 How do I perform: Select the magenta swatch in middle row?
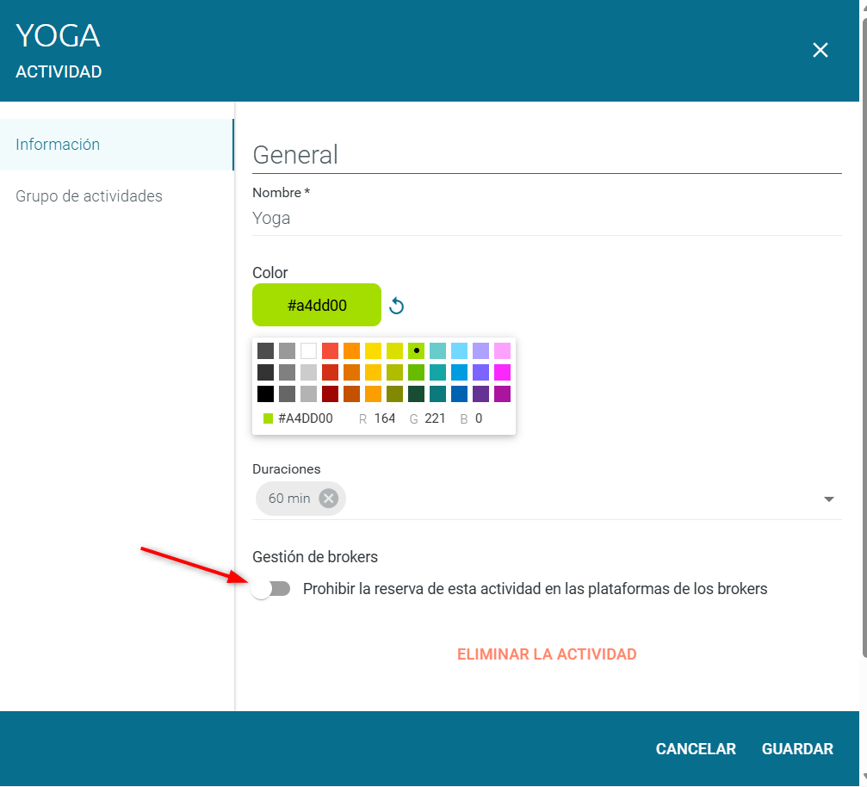(502, 373)
